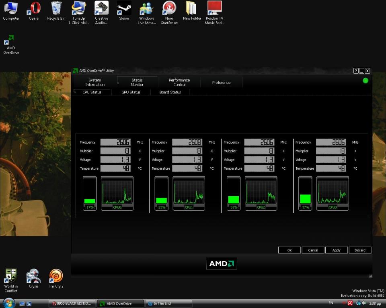
Task: Select the Readon TV Movie Radio shortcut
Action: 215,13
